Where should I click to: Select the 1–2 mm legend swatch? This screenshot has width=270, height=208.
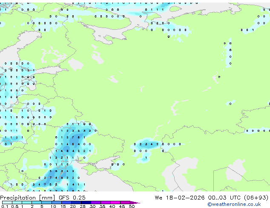(27, 202)
